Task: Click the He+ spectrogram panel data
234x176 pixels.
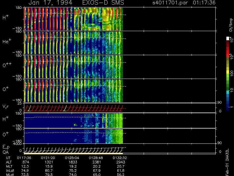Action: coord(73,43)
